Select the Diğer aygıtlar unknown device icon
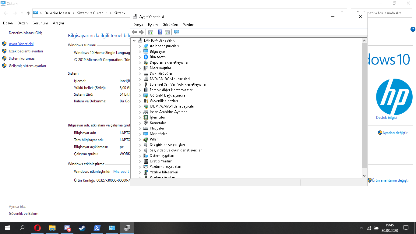The height and width of the screenshot is (234, 416). pos(146,68)
